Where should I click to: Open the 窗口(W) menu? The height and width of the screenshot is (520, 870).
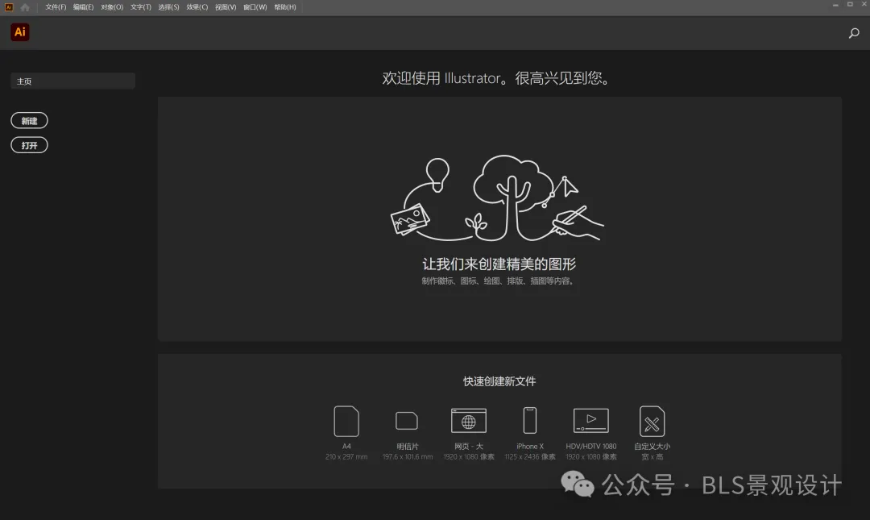(x=255, y=7)
